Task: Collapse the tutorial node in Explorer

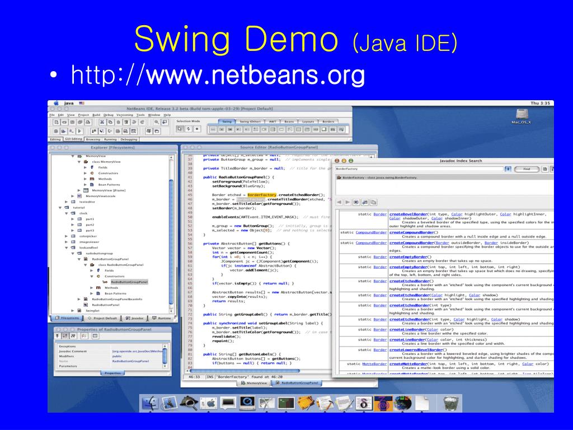Action: point(60,208)
